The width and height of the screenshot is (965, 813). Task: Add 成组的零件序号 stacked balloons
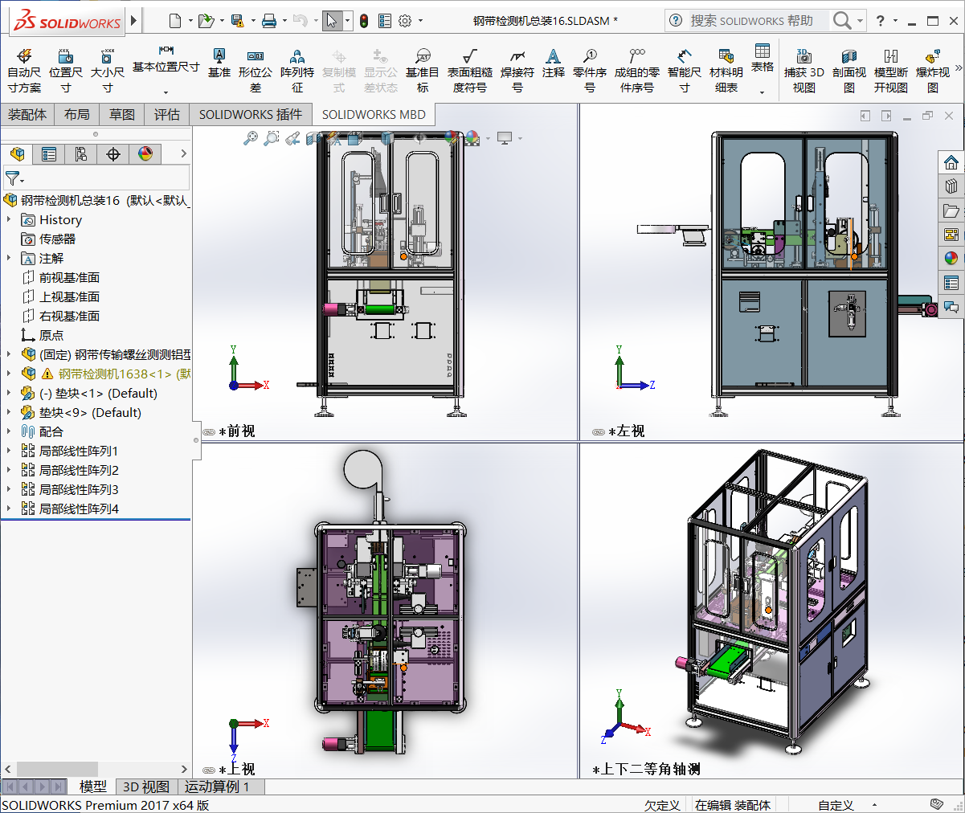[x=637, y=70]
